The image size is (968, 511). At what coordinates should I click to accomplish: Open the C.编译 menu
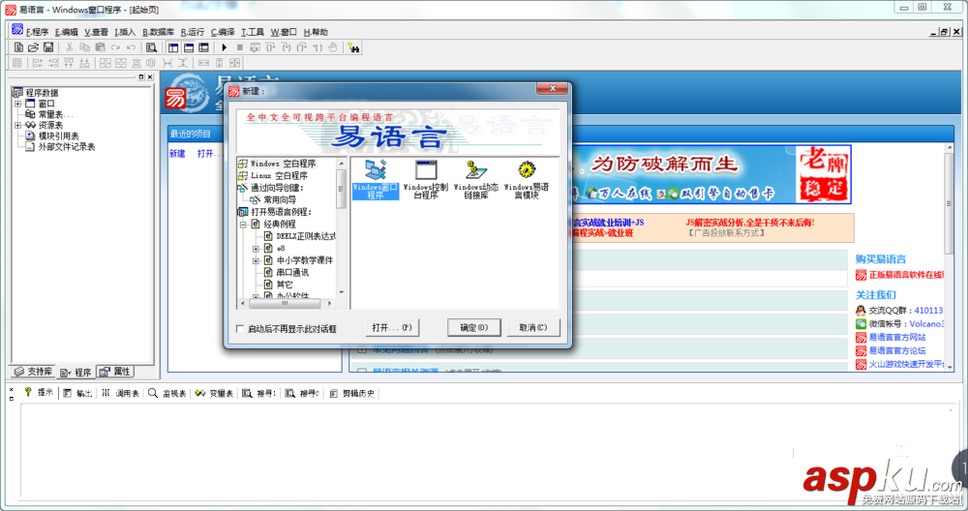pyautogui.click(x=223, y=32)
